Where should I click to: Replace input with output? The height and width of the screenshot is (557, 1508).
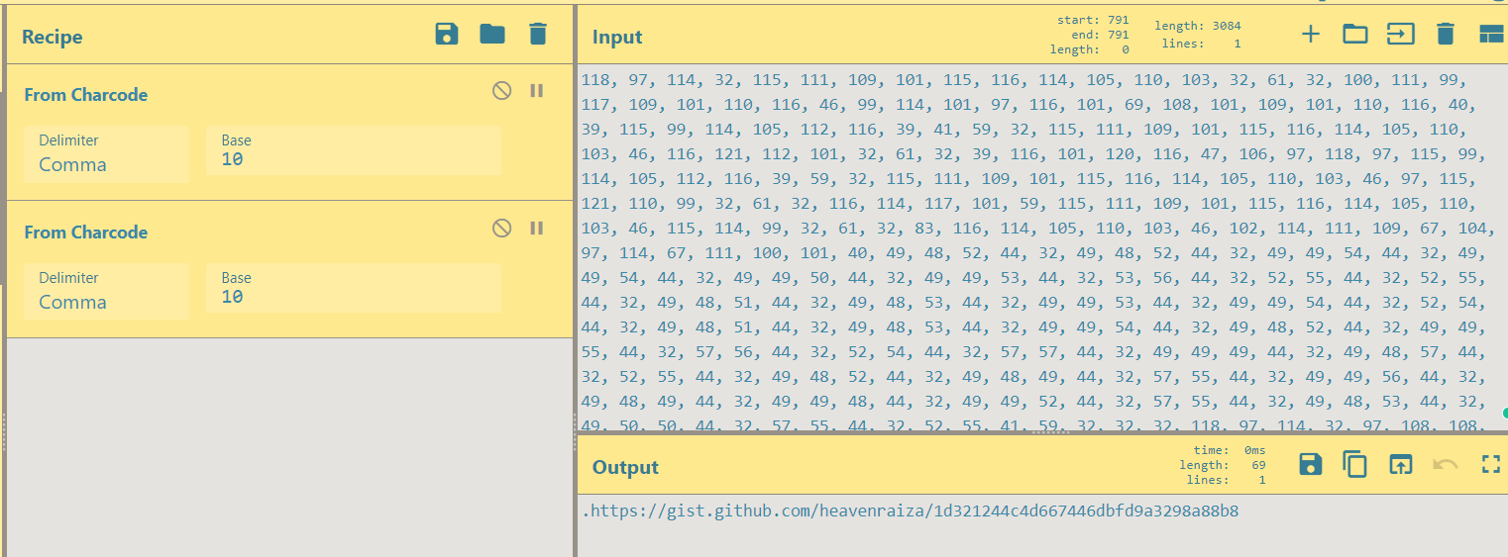(1400, 464)
